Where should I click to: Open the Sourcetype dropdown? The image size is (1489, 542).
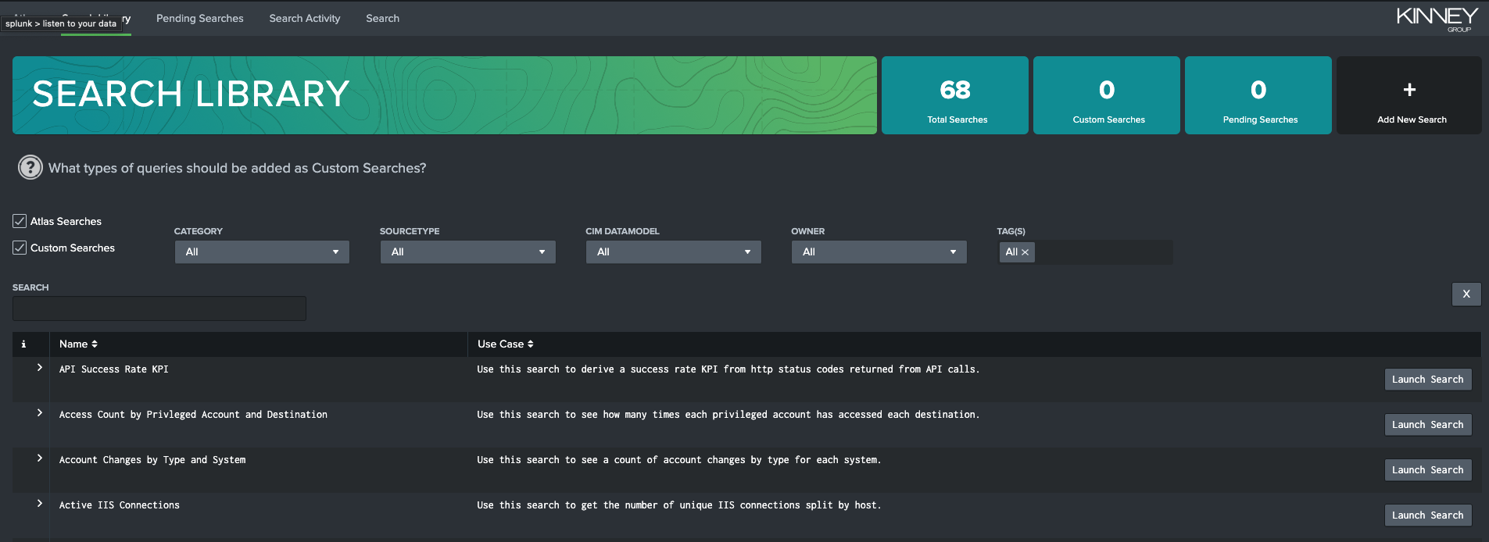[x=467, y=251]
